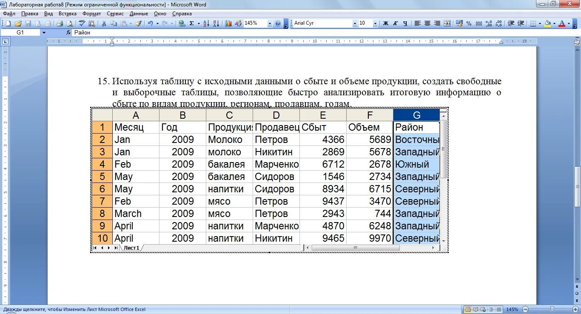Expand the Name Box G1 dropdown arrow

point(44,32)
